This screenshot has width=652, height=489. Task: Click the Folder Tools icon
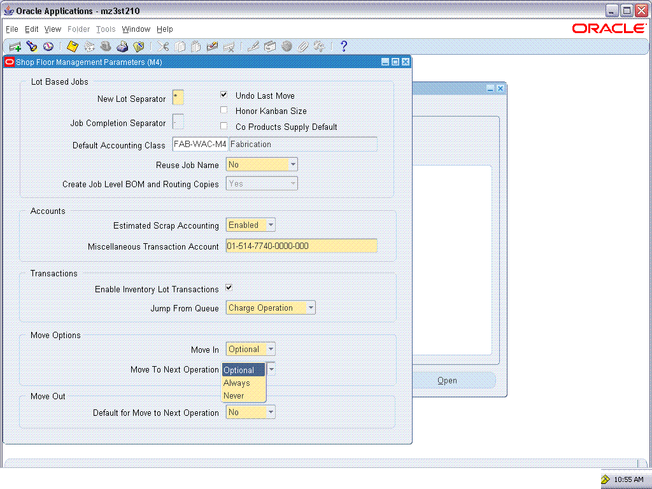[x=320, y=46]
